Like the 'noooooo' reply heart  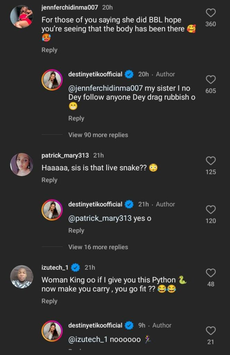pos(211,331)
